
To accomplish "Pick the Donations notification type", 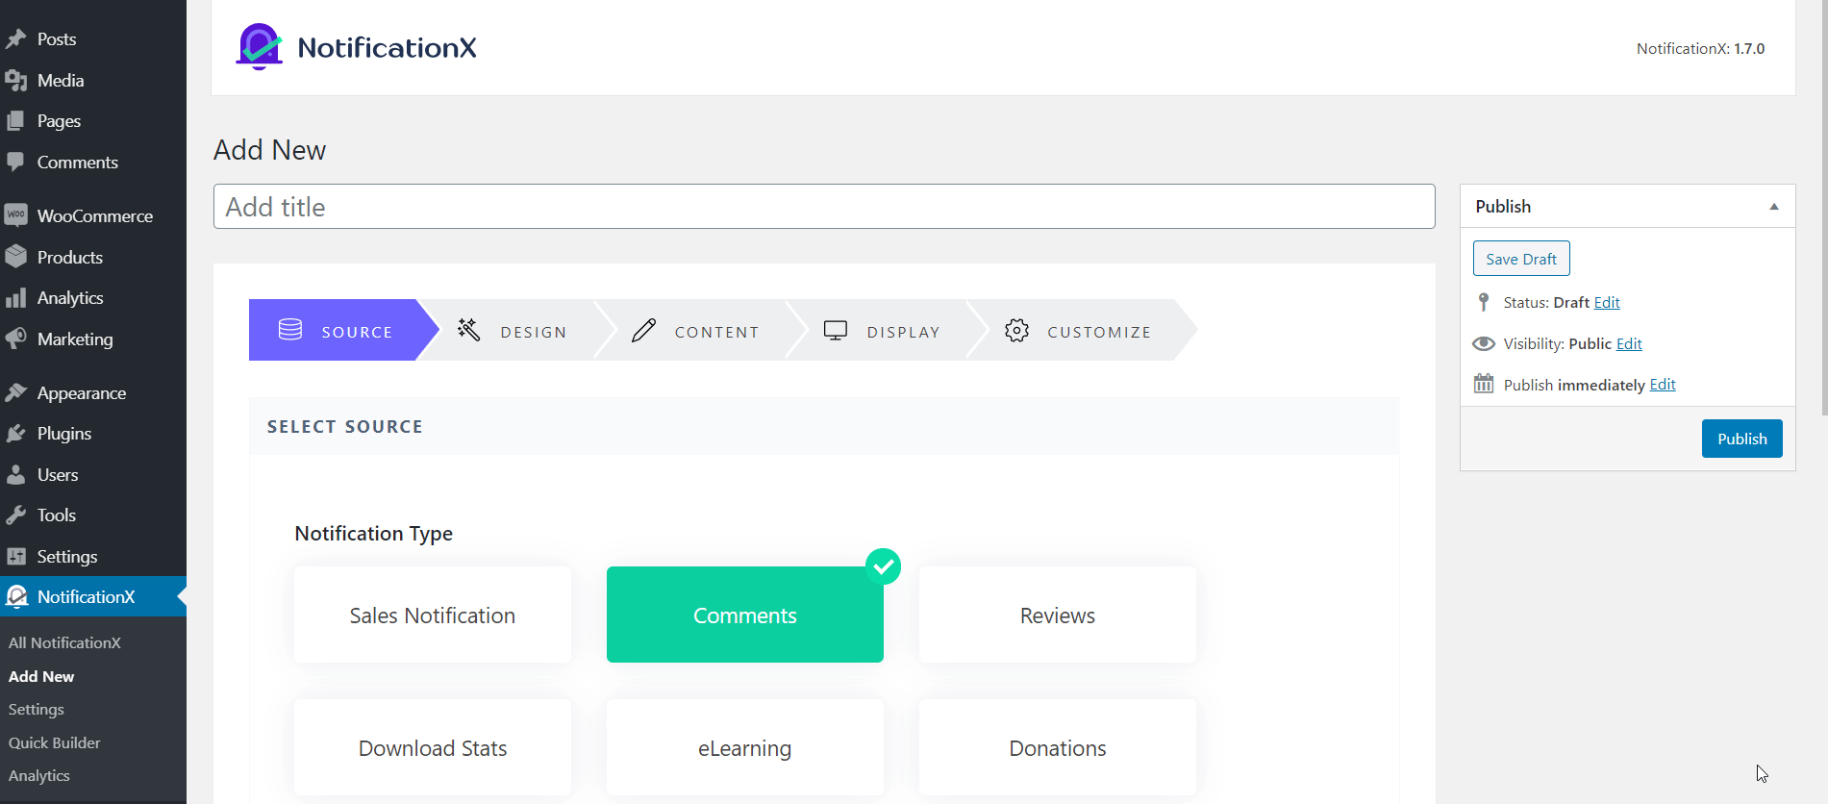I will click(1057, 747).
